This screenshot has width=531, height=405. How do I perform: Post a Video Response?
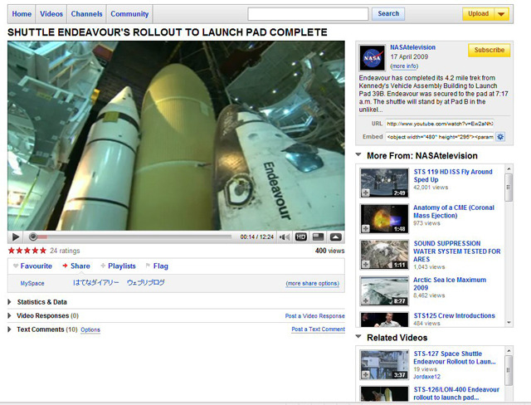tap(315, 316)
